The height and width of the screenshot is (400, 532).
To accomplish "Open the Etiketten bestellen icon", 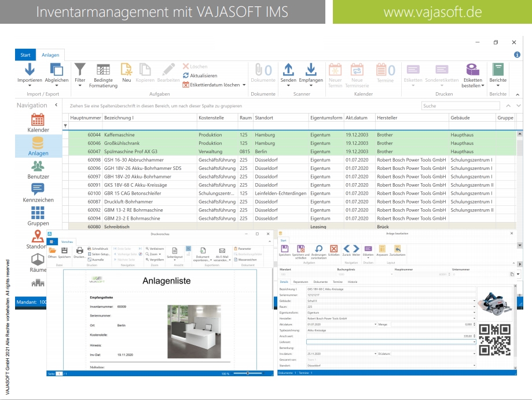I will 472,70.
